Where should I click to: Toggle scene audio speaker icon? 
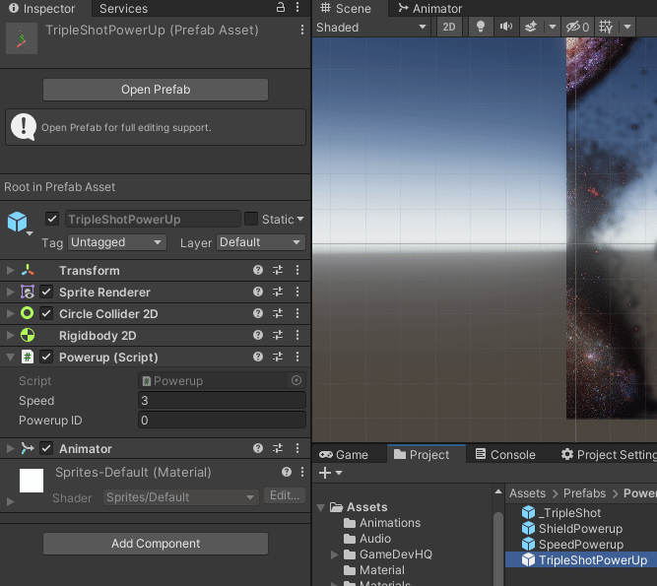[506, 28]
